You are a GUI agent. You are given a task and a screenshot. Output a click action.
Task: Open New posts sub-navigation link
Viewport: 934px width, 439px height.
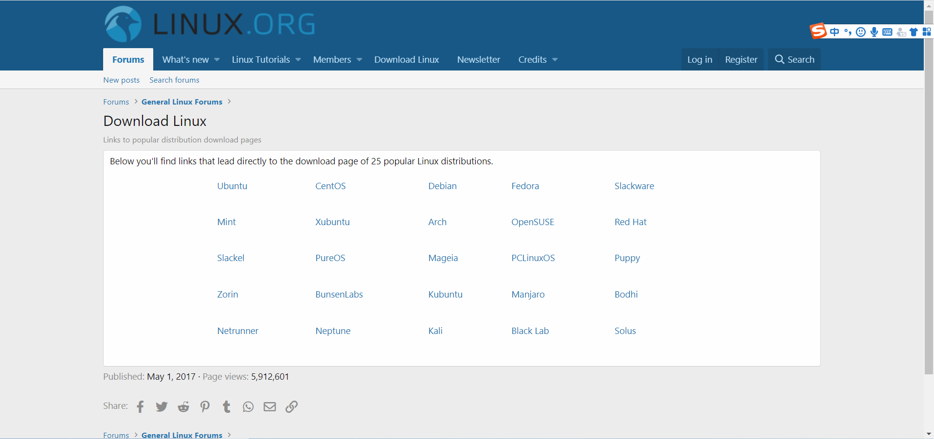(122, 80)
